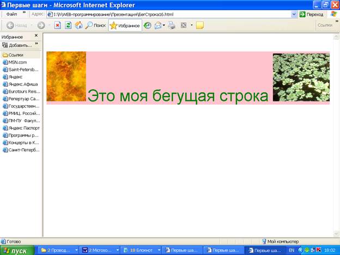This screenshot has height=255, width=340.
Task: Click the Windows flag throbber logo
Action: pos(334,14)
